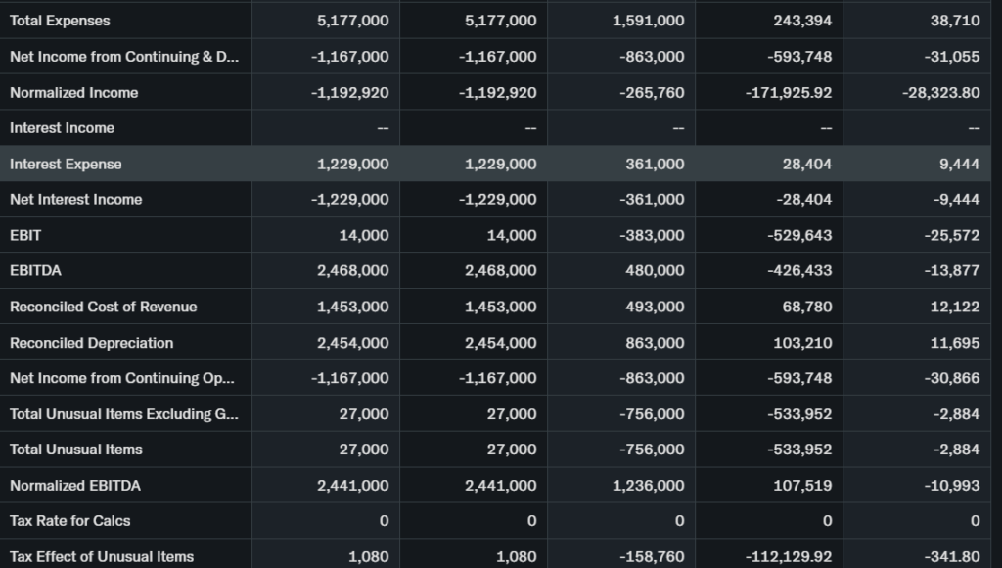Select the EBIT row label

pyautogui.click(x=25, y=235)
